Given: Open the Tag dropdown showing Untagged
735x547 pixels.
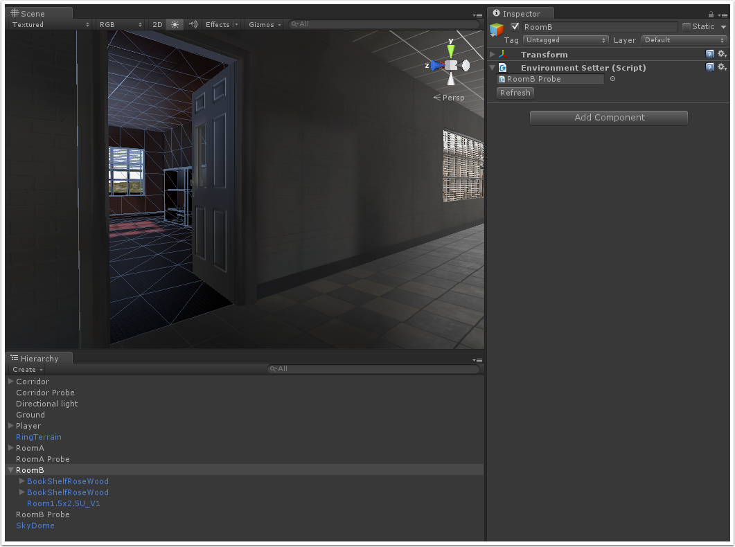Looking at the screenshot, I should [566, 40].
